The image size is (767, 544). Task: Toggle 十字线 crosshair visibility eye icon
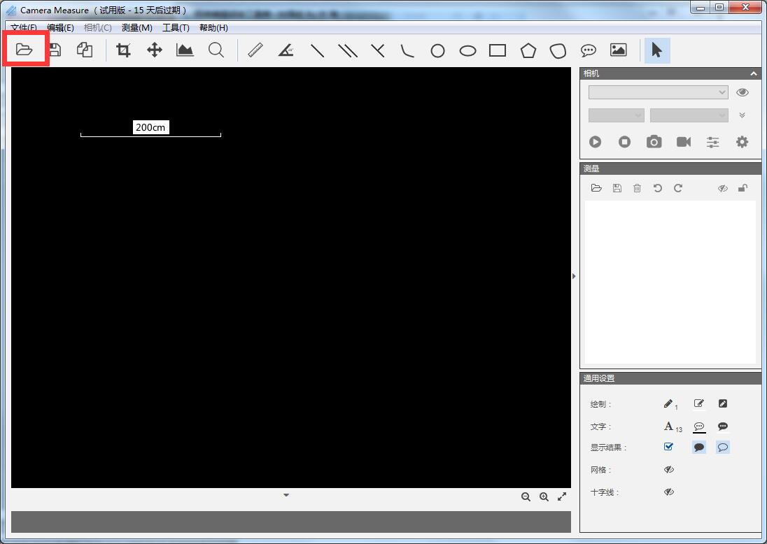668,492
